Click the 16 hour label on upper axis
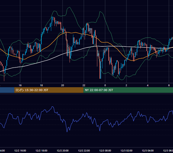Viewport: 173px width, 153px height. click(x=20, y=85)
